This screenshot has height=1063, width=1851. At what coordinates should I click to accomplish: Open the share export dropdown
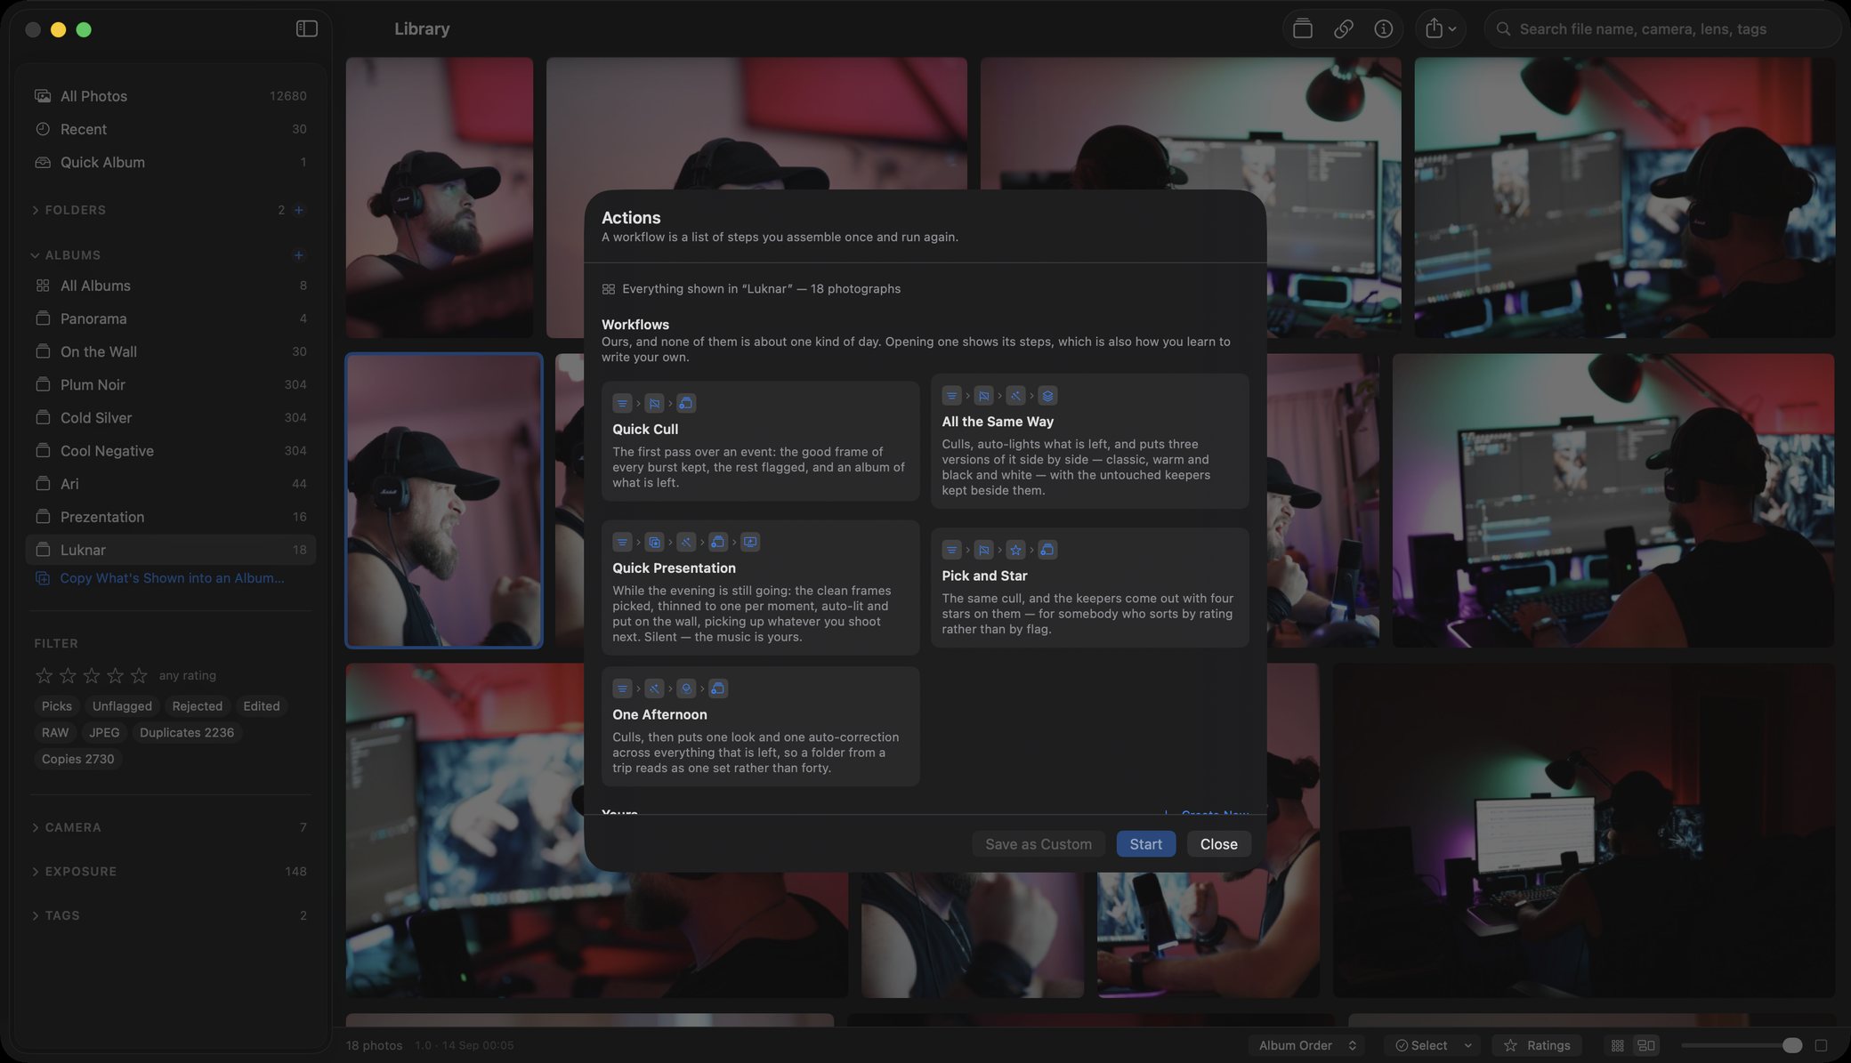click(x=1440, y=29)
